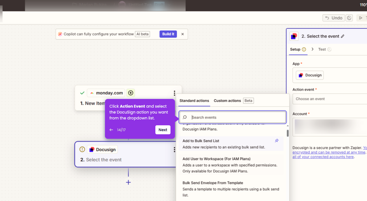Click the search magnifier icon

[x=185, y=117]
